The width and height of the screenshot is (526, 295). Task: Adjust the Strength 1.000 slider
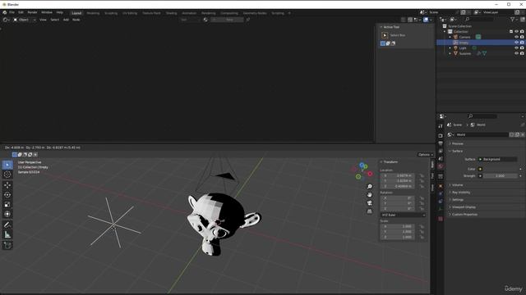[501, 175]
